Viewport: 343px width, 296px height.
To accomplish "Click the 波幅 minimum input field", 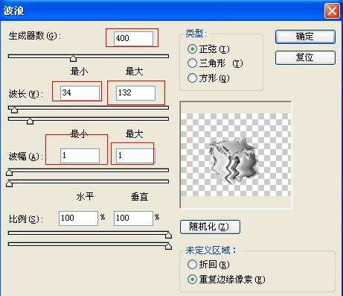I will 80,156.
